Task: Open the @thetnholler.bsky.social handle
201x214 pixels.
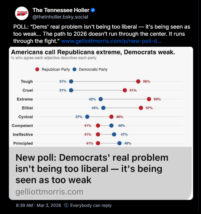Action: 60,17
